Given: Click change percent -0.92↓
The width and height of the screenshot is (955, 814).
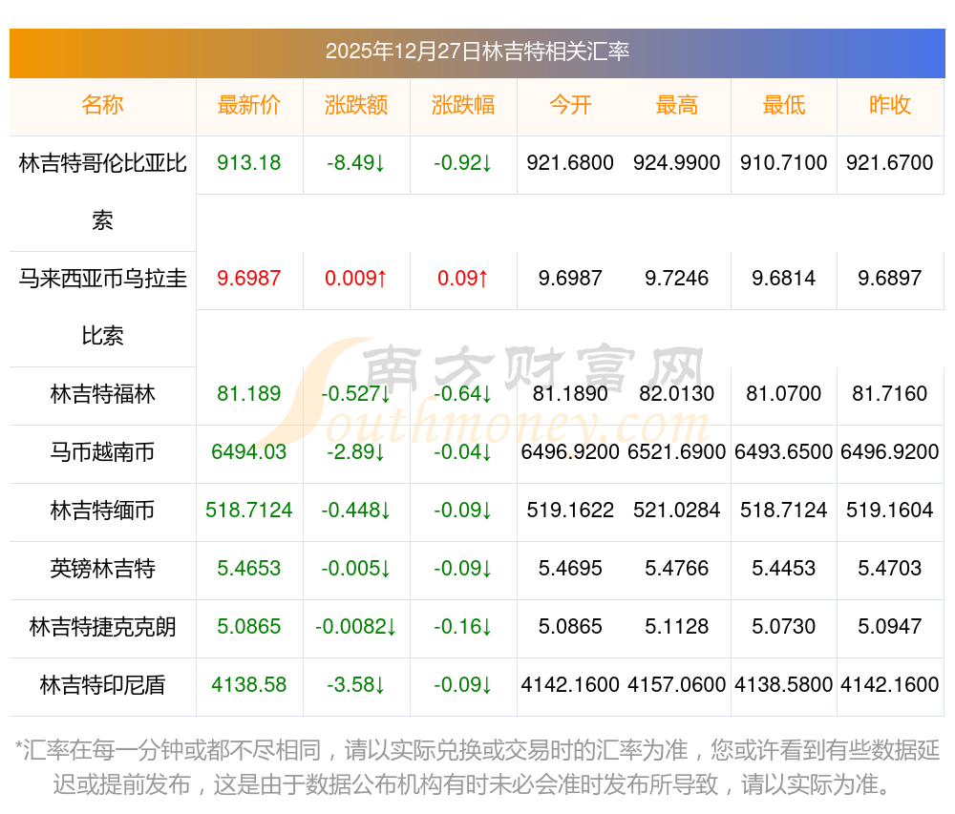Looking at the screenshot, I should (x=463, y=162).
